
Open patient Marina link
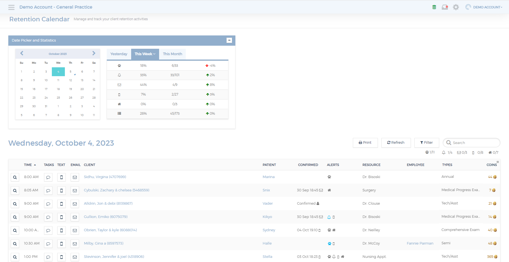(x=268, y=177)
